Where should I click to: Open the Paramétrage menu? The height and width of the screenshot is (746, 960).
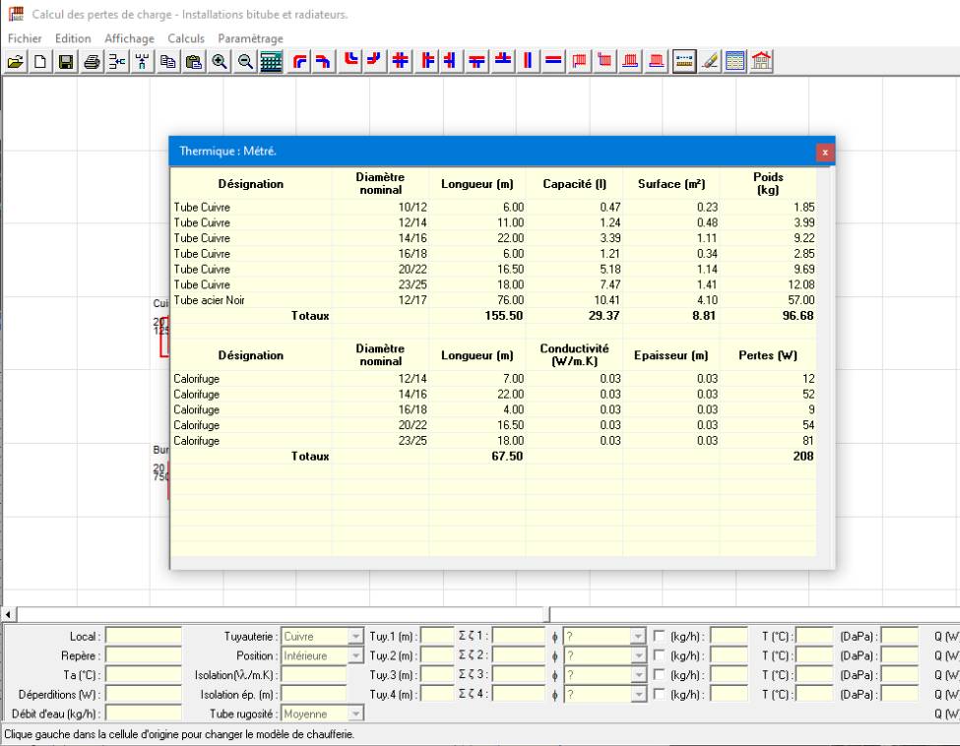pos(249,38)
